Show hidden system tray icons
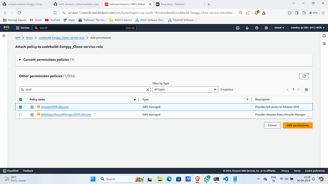This screenshot has height=184, width=328. [258, 179]
